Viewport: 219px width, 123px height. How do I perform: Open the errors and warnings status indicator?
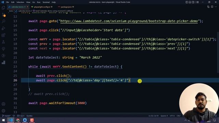21,116
